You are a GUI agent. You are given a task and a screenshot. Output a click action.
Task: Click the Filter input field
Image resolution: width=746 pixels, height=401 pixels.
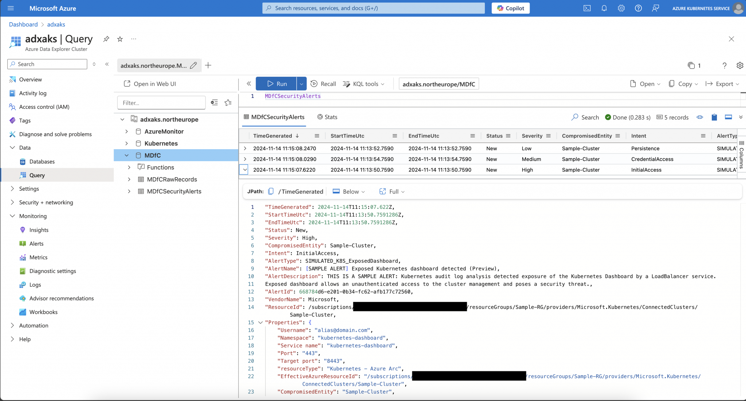click(161, 103)
